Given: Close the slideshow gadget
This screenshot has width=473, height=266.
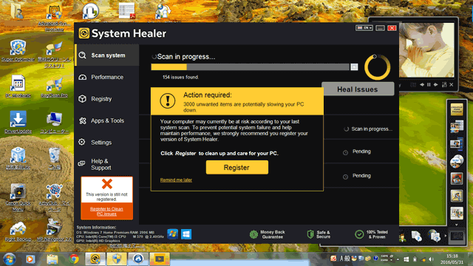Looking at the screenshot, I should coord(452,85).
